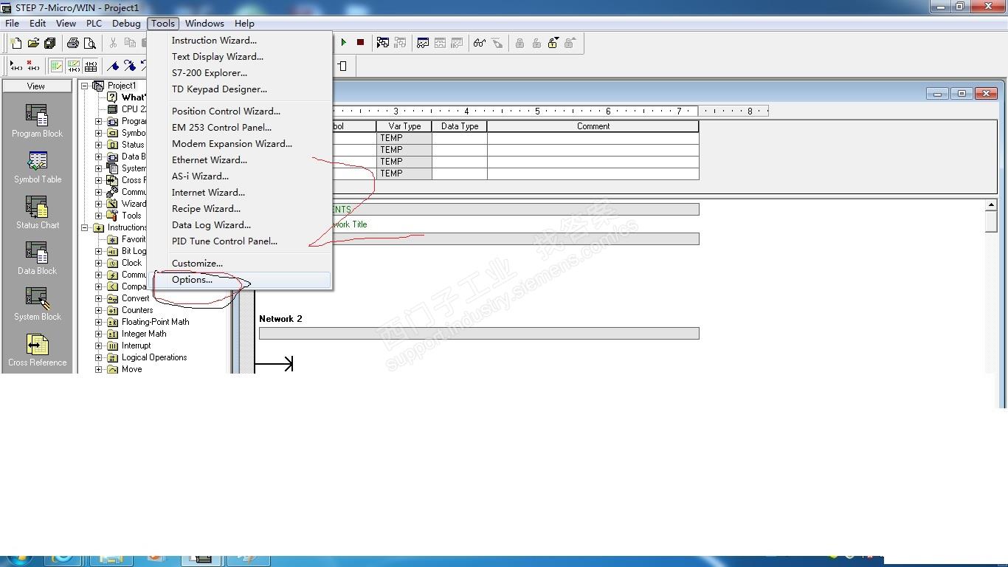Select Instruction Wizard... menu entry
This screenshot has width=1008, height=567.
click(240, 41)
